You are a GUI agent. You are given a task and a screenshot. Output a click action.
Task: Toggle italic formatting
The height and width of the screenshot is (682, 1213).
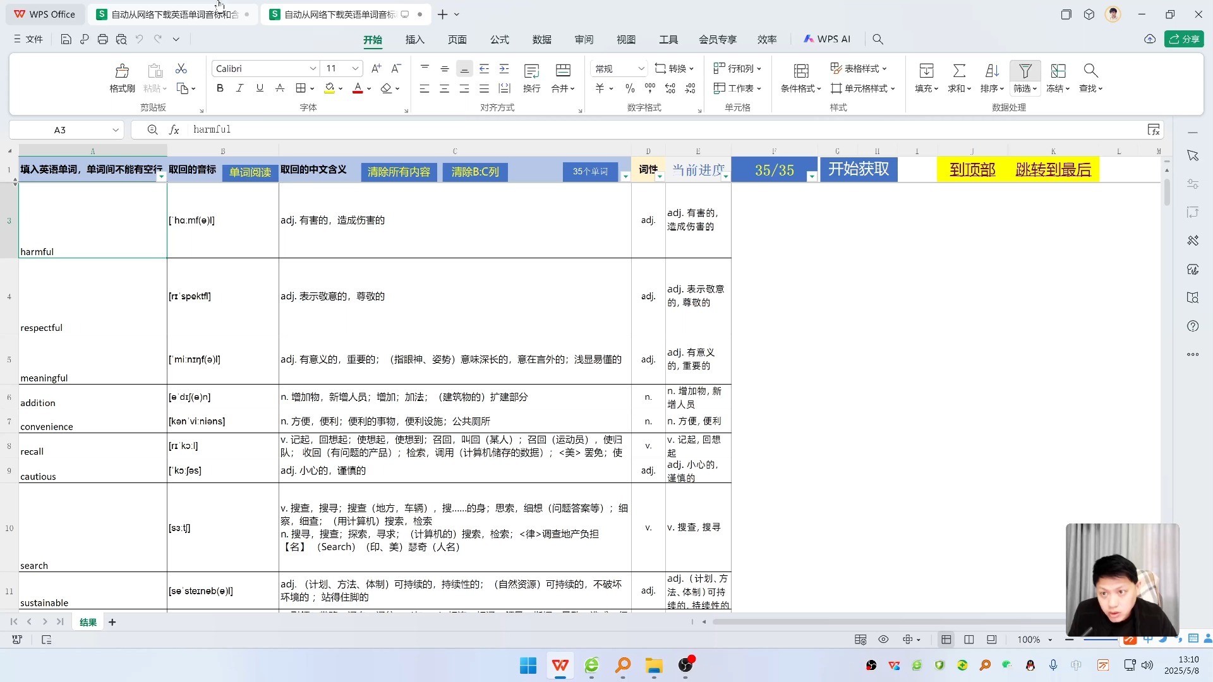pyautogui.click(x=239, y=88)
